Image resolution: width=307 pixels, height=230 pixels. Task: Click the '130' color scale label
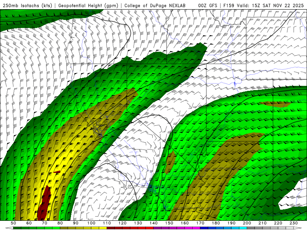click(x=138, y=223)
